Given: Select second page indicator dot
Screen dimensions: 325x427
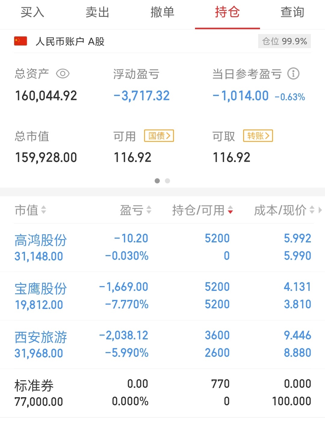Looking at the screenshot, I should 168,181.
